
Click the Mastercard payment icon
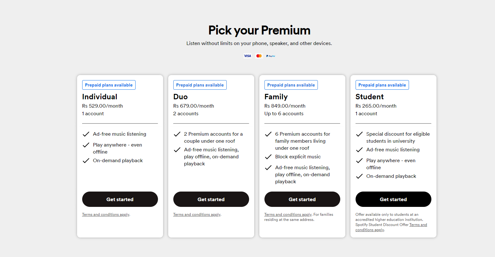(x=259, y=56)
